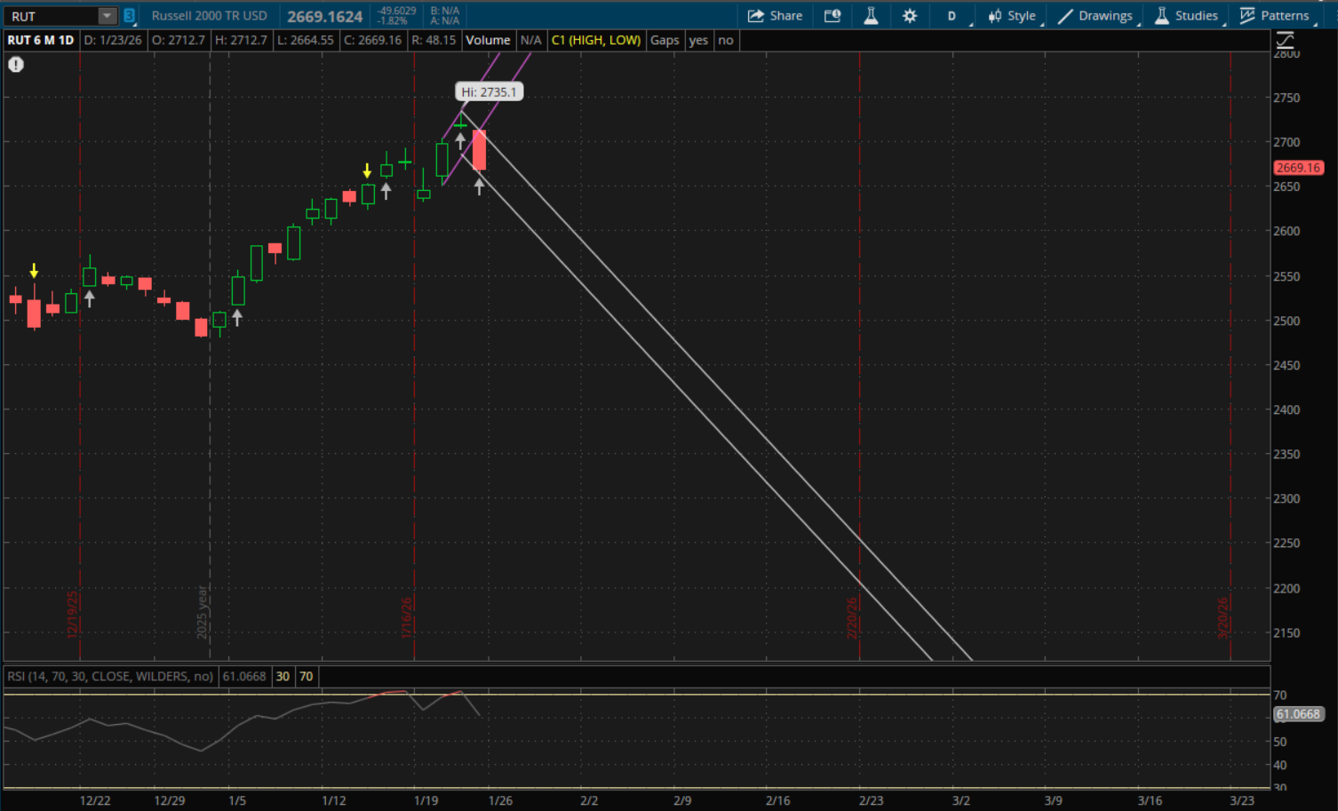
Task: Click the price axis scale icon at top right
Action: [1285, 41]
